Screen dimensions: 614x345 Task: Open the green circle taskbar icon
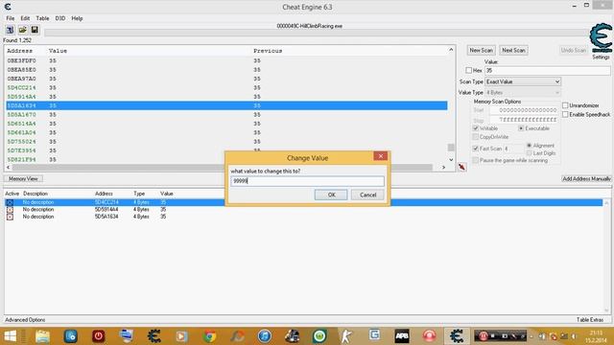[319, 336]
